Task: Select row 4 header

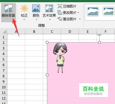Action: pyautogui.click(x=4, y=54)
